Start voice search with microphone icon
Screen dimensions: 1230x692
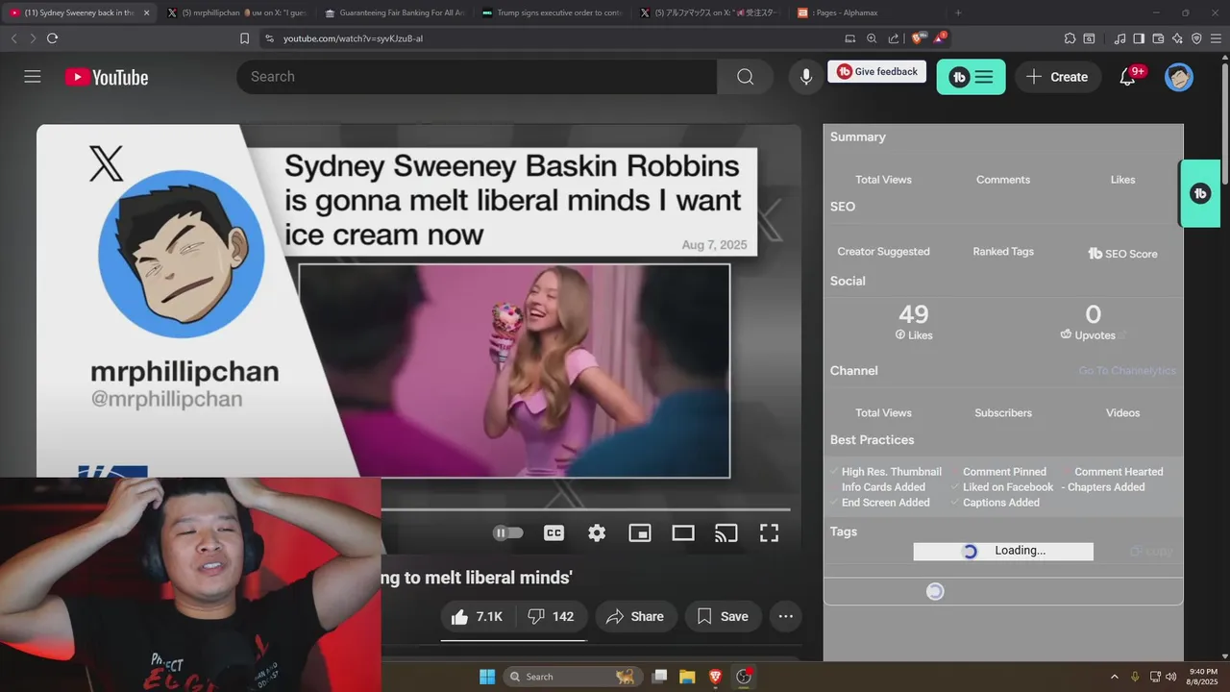[806, 77]
